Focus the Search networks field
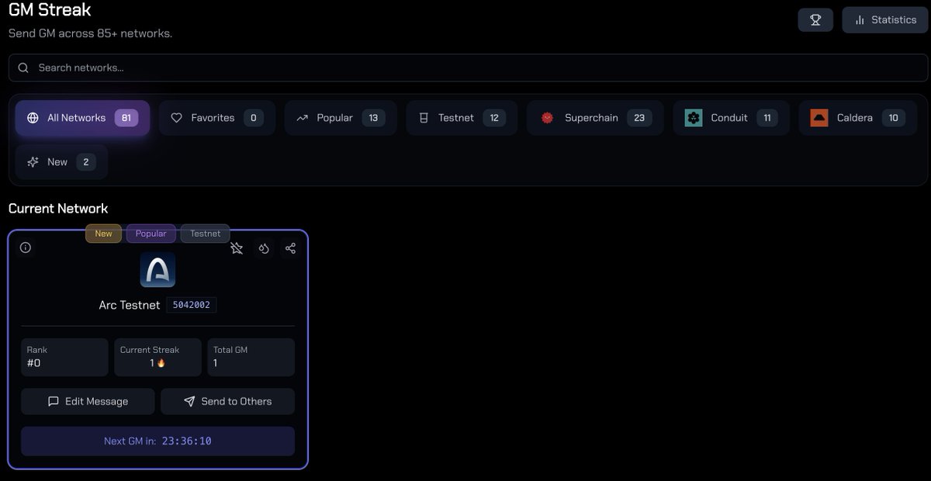This screenshot has height=481, width=931. pos(468,67)
